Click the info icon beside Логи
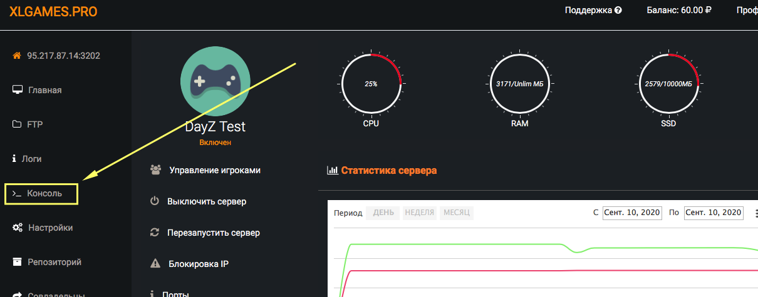758x297 pixels. point(14,159)
